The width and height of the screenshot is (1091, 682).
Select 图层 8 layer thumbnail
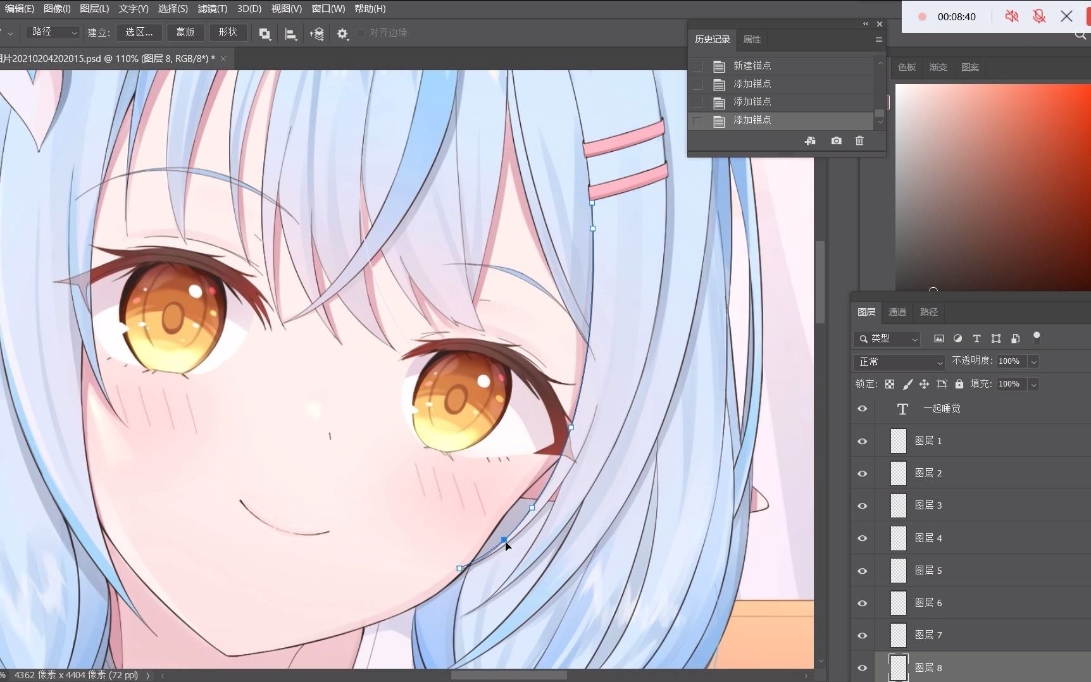click(x=898, y=667)
